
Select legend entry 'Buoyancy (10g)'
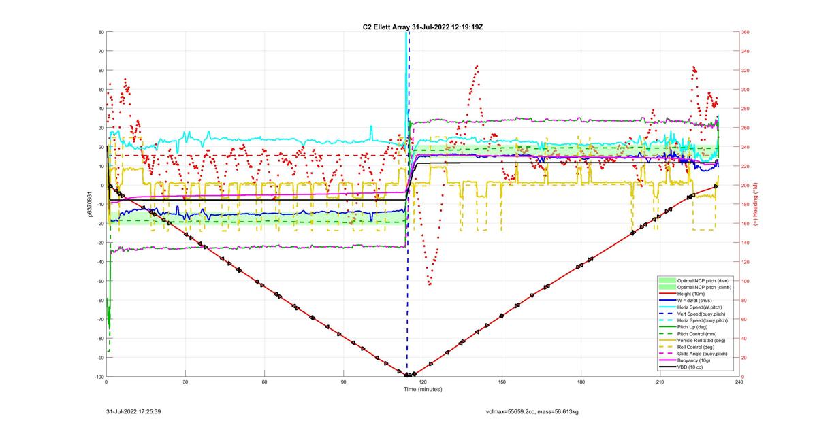coord(694,361)
